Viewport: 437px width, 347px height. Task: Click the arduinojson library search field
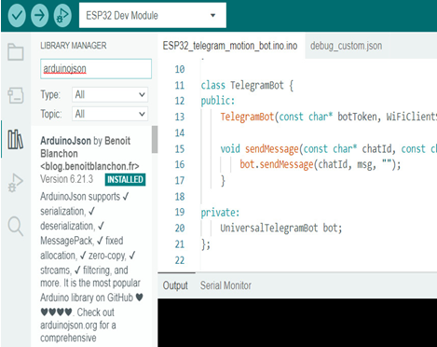point(96,69)
